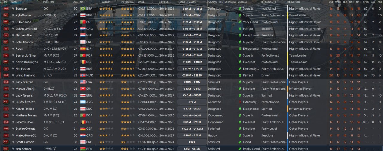Sort by the POSITION column header

click(48, 2)
